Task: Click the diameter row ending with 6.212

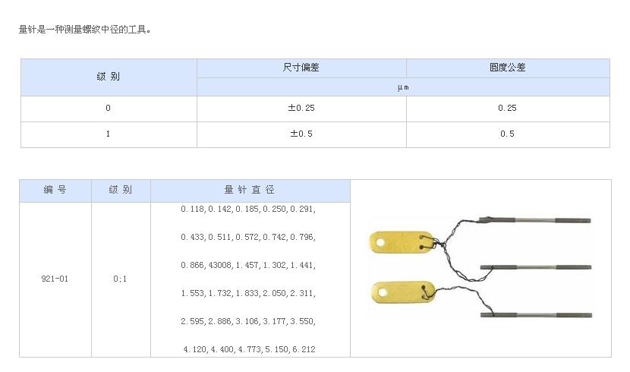Action: click(249, 350)
